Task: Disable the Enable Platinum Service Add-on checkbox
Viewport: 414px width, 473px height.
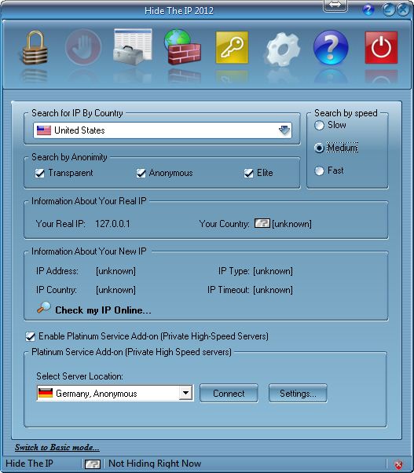Action: 30,336
